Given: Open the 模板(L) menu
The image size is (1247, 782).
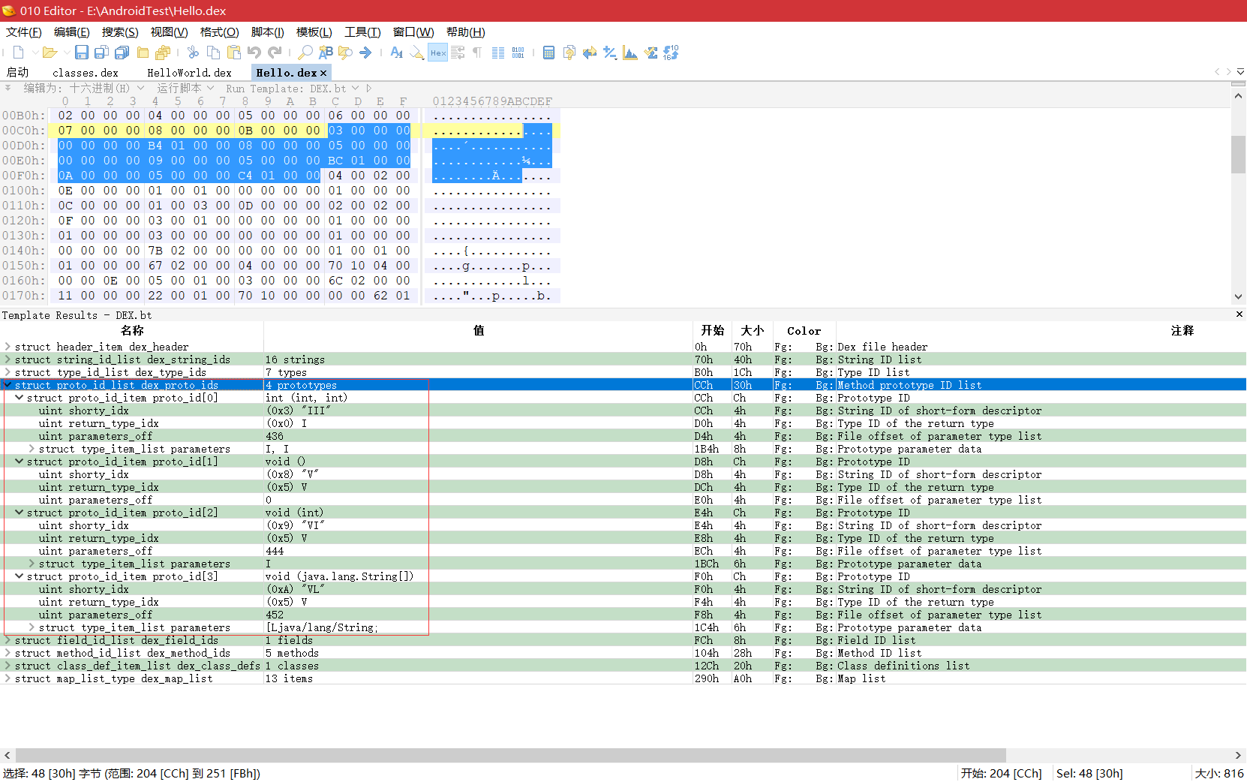Looking at the screenshot, I should (x=314, y=32).
